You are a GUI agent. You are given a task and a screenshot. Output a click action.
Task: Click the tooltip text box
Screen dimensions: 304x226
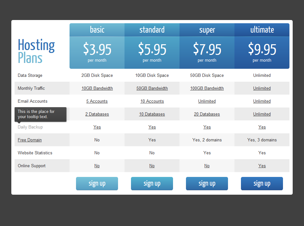40,114
